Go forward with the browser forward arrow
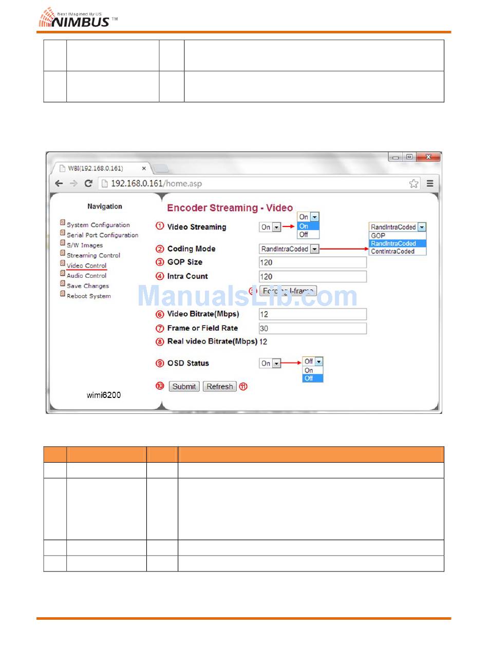 [73, 183]
